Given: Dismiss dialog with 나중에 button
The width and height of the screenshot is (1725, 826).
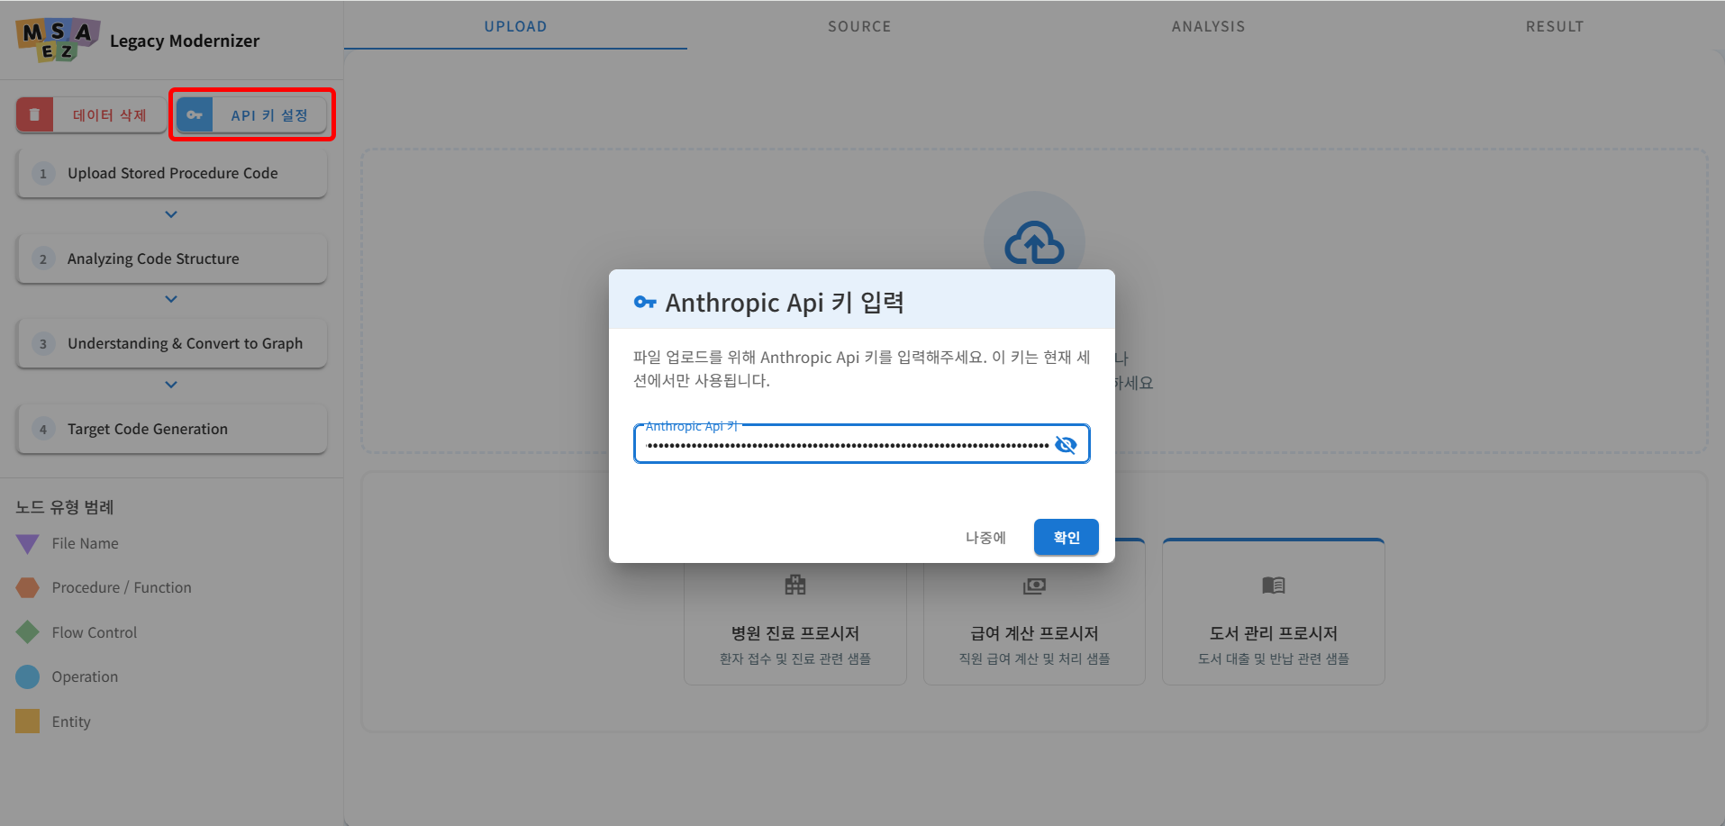Looking at the screenshot, I should click(985, 538).
